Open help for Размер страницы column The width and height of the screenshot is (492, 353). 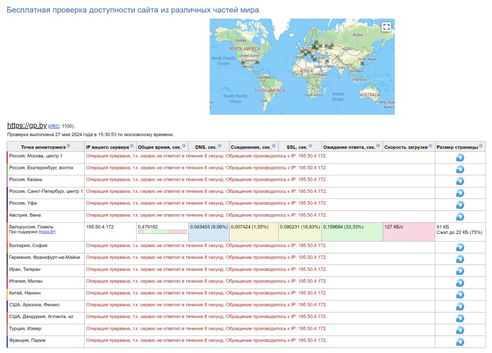click(482, 146)
